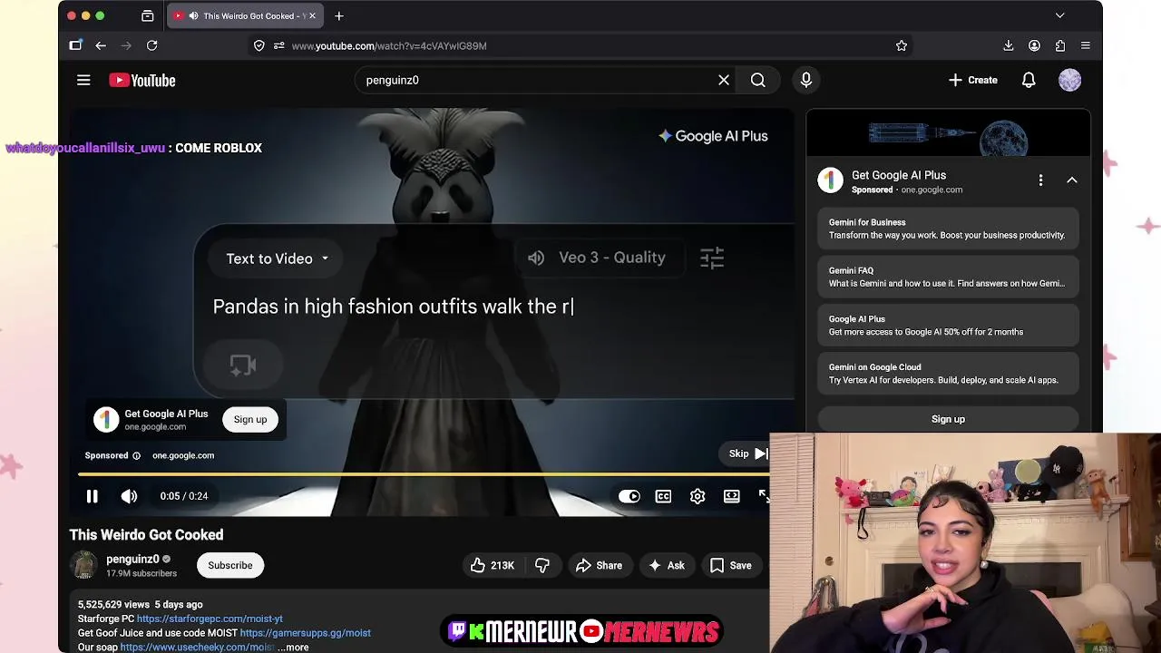Save the video to playlist
The height and width of the screenshot is (653, 1161).
point(731,565)
